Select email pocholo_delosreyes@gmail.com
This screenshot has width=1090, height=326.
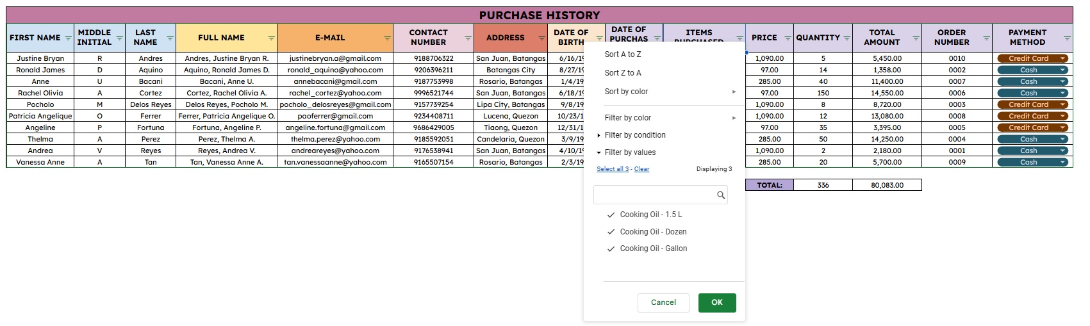coord(335,104)
